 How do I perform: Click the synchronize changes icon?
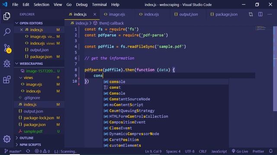click(x=28, y=151)
